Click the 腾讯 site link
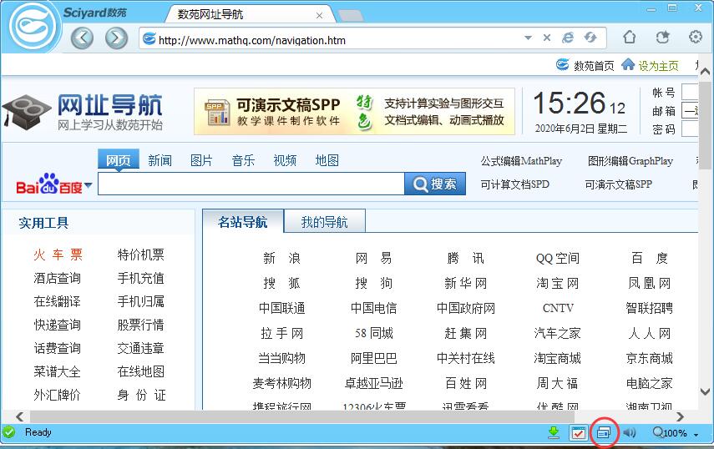This screenshot has width=714, height=449. coord(465,259)
